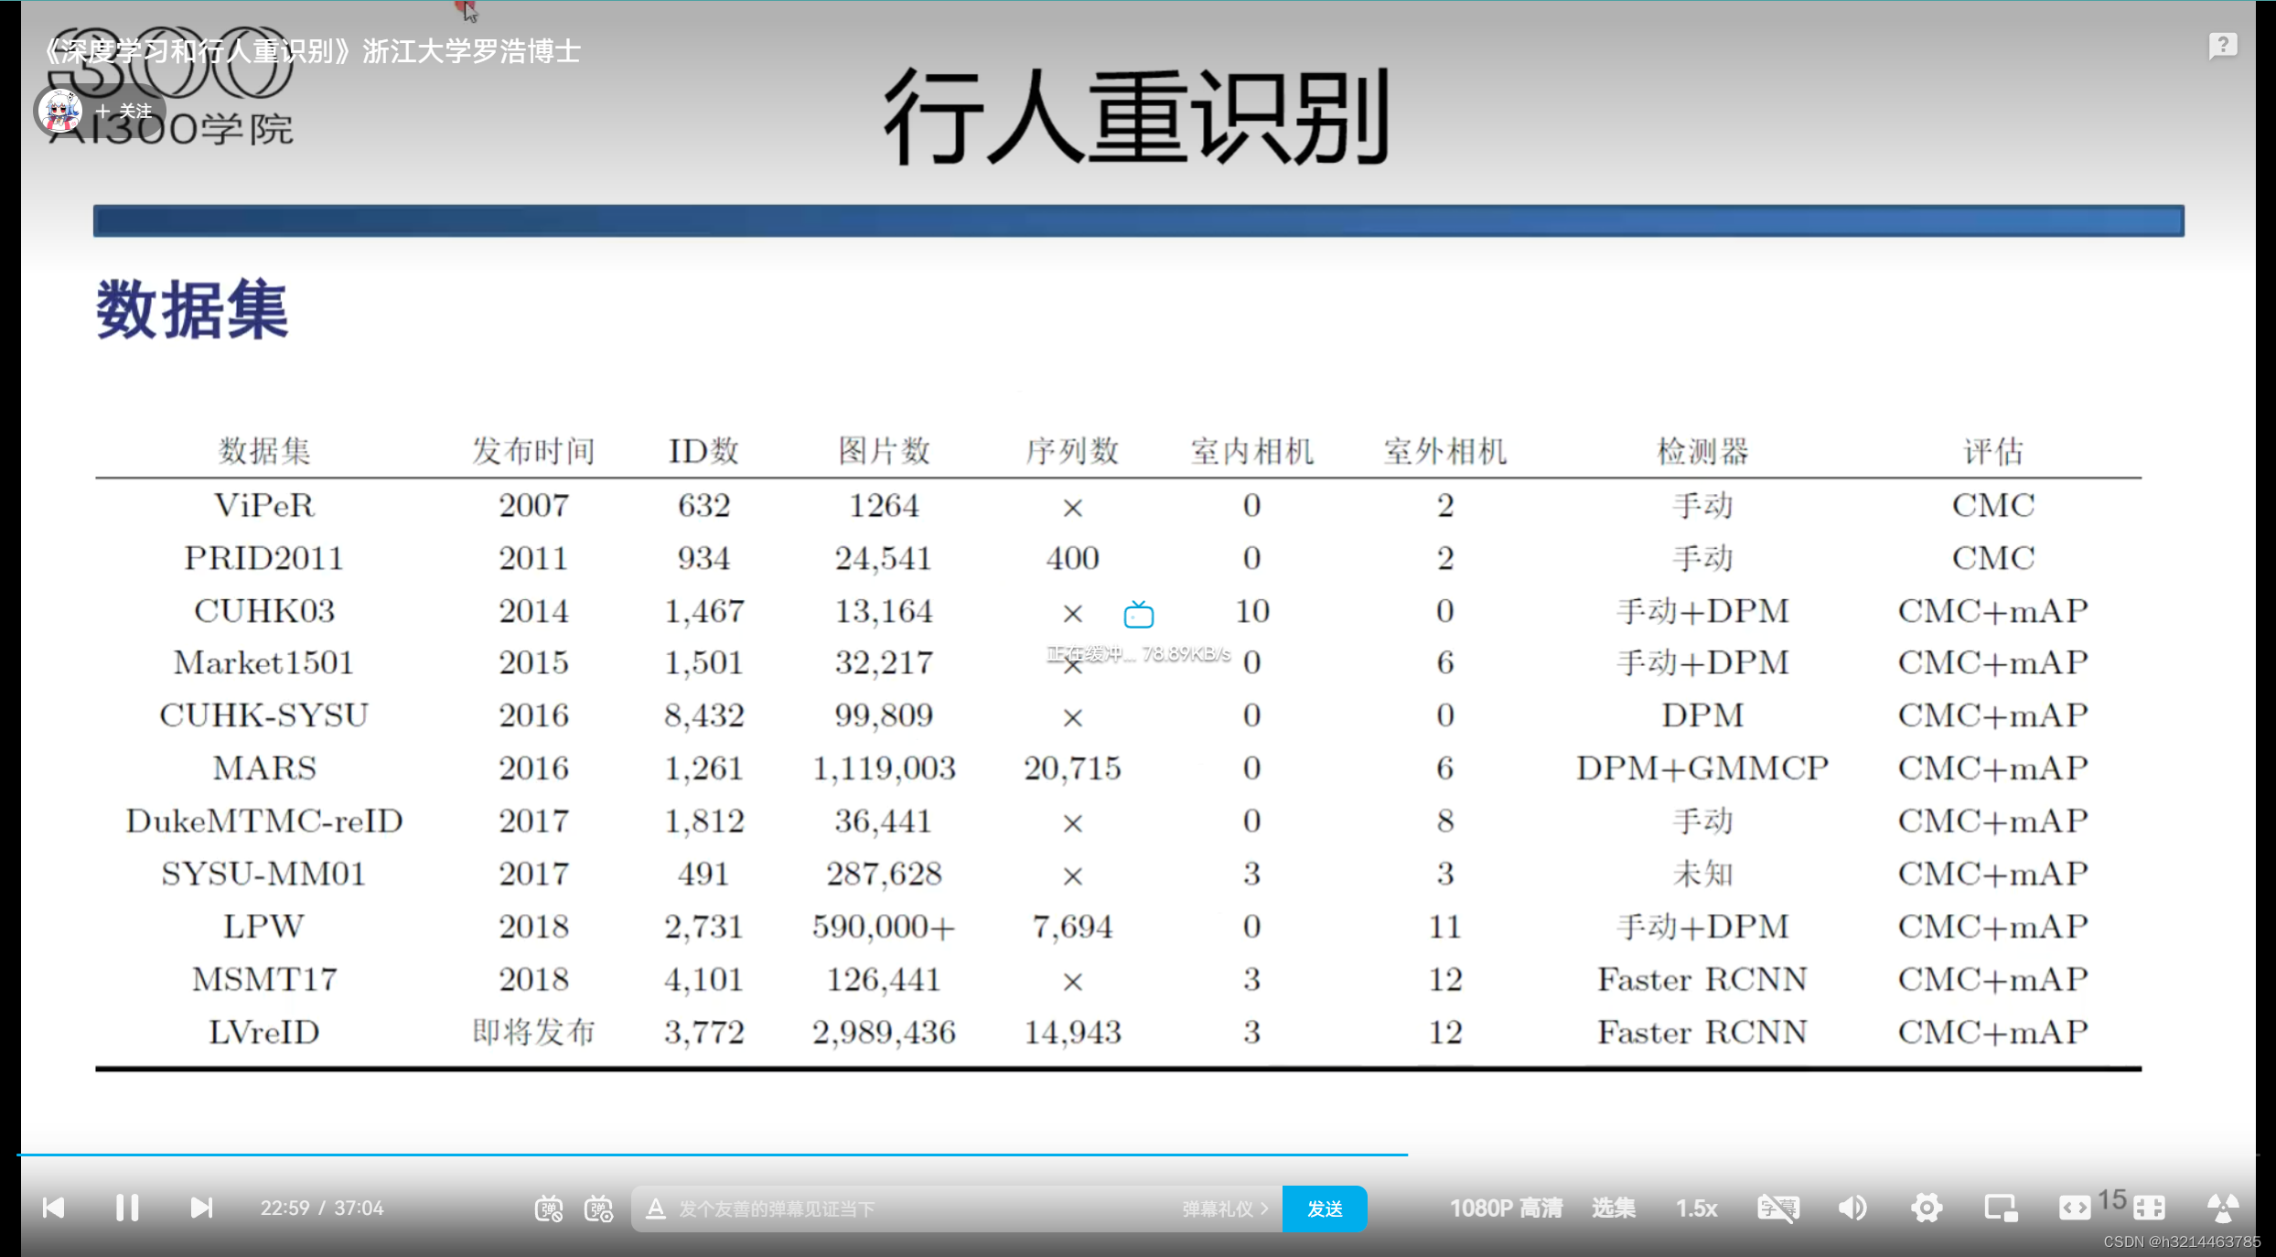Skip to the next video
Viewport: 2276px width, 1257px height.
201,1208
